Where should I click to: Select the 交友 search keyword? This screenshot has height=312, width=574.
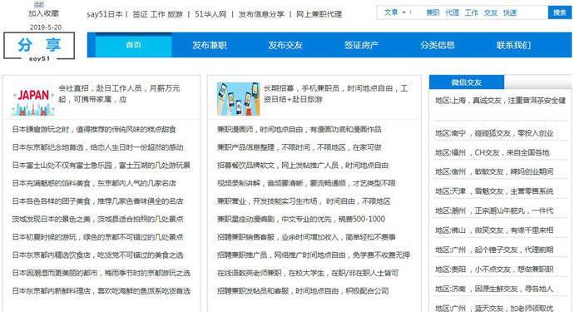[491, 12]
